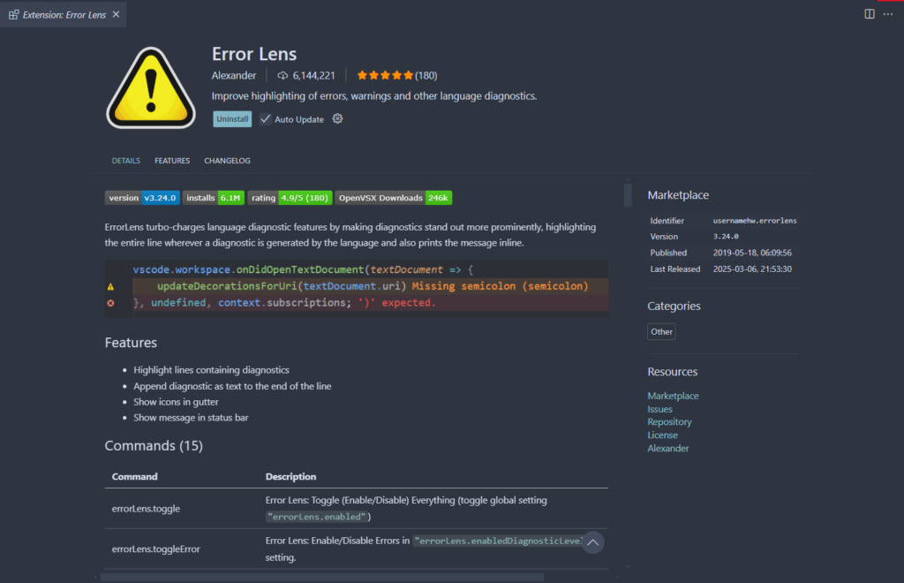Viewport: 904px width, 583px height.
Task: Open the CHANGELOG tab
Action: 227,161
